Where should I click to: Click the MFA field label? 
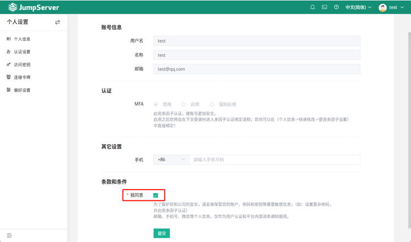(139, 104)
